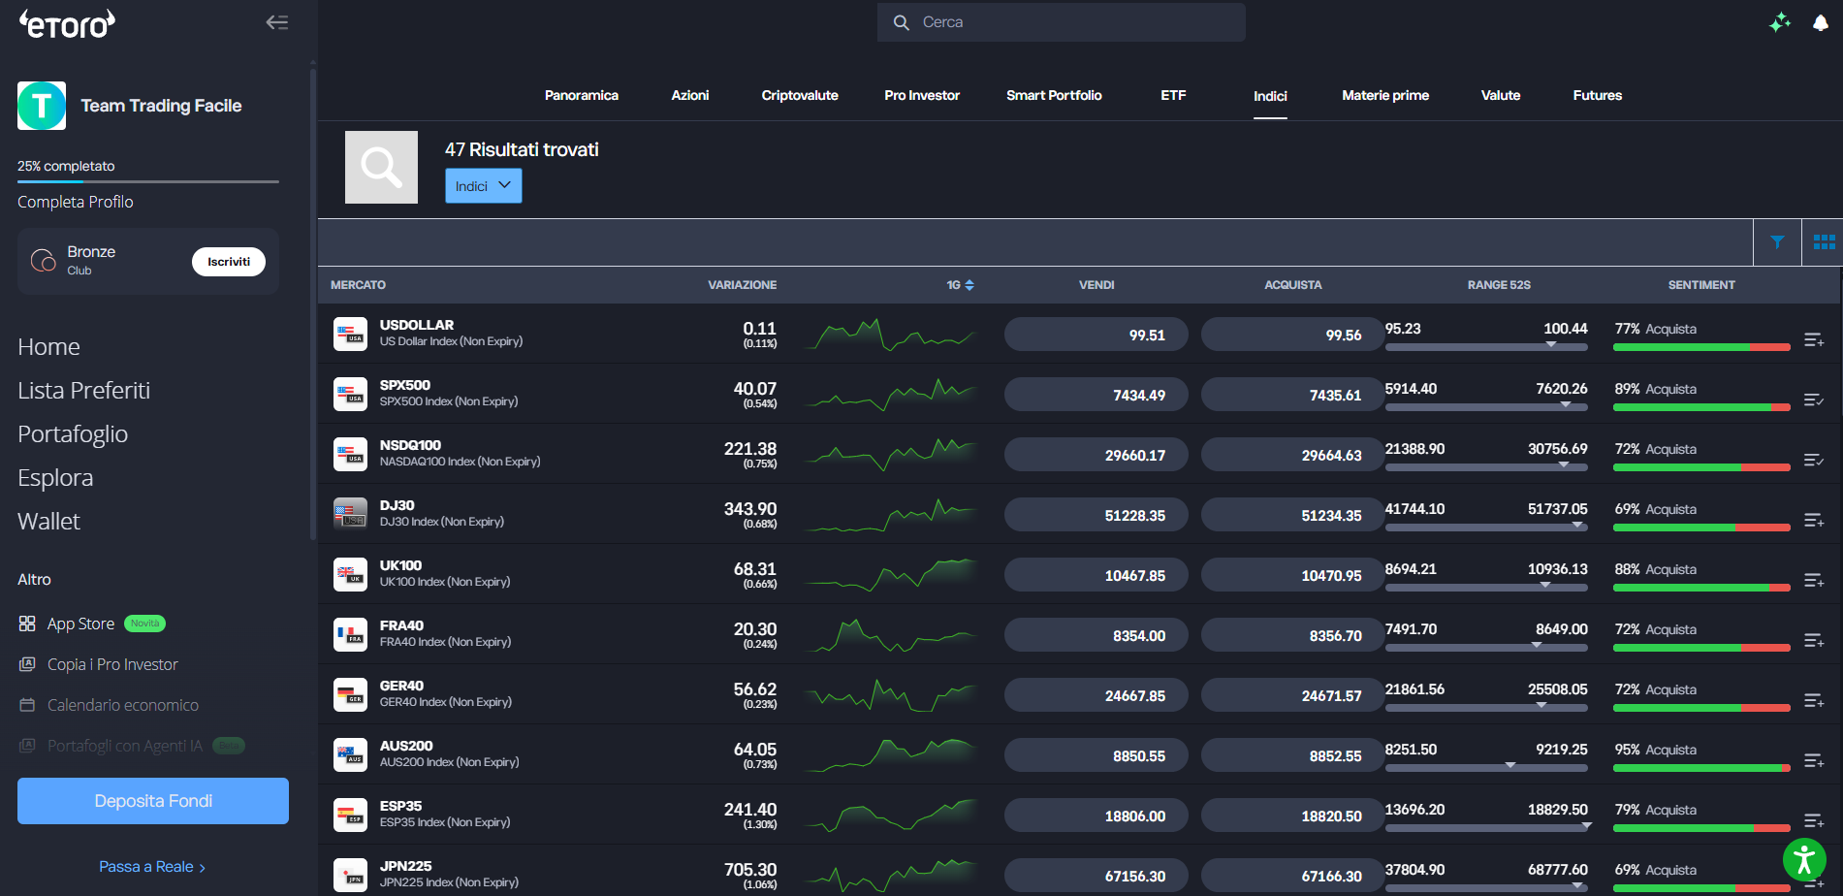
Task: Click SPX500 Acquista price 7435.61
Action: point(1292,395)
